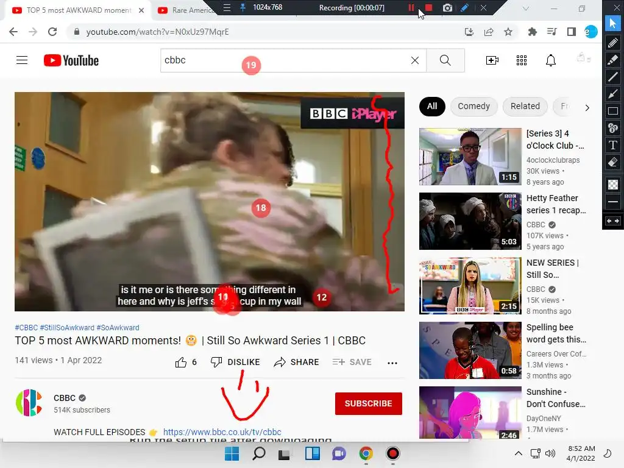Bookmark this page with star icon
Image resolution: width=624 pixels, height=468 pixels.
coord(508,32)
